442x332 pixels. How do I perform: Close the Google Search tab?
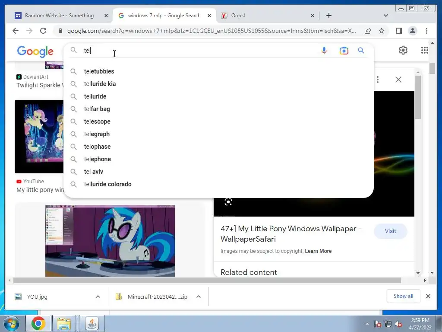(x=209, y=16)
